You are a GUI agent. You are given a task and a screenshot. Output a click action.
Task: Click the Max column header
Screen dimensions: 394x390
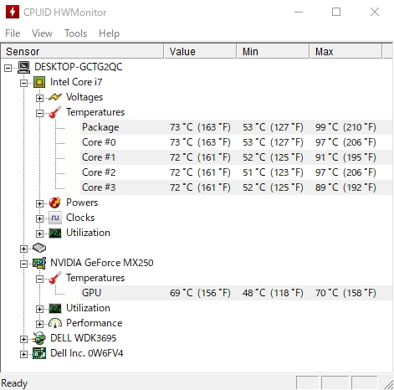[345, 52]
